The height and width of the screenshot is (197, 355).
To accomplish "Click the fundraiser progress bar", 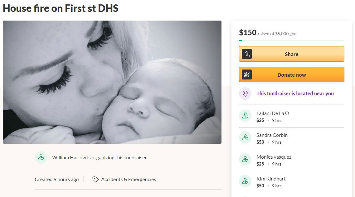I will [x=291, y=41].
